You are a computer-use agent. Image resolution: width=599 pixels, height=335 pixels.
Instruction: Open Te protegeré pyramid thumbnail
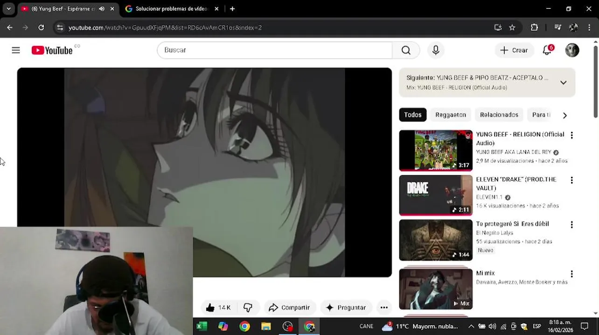point(436,240)
